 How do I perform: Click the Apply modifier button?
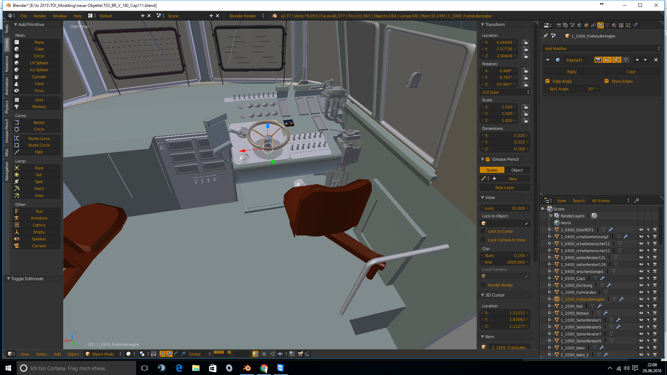(571, 72)
